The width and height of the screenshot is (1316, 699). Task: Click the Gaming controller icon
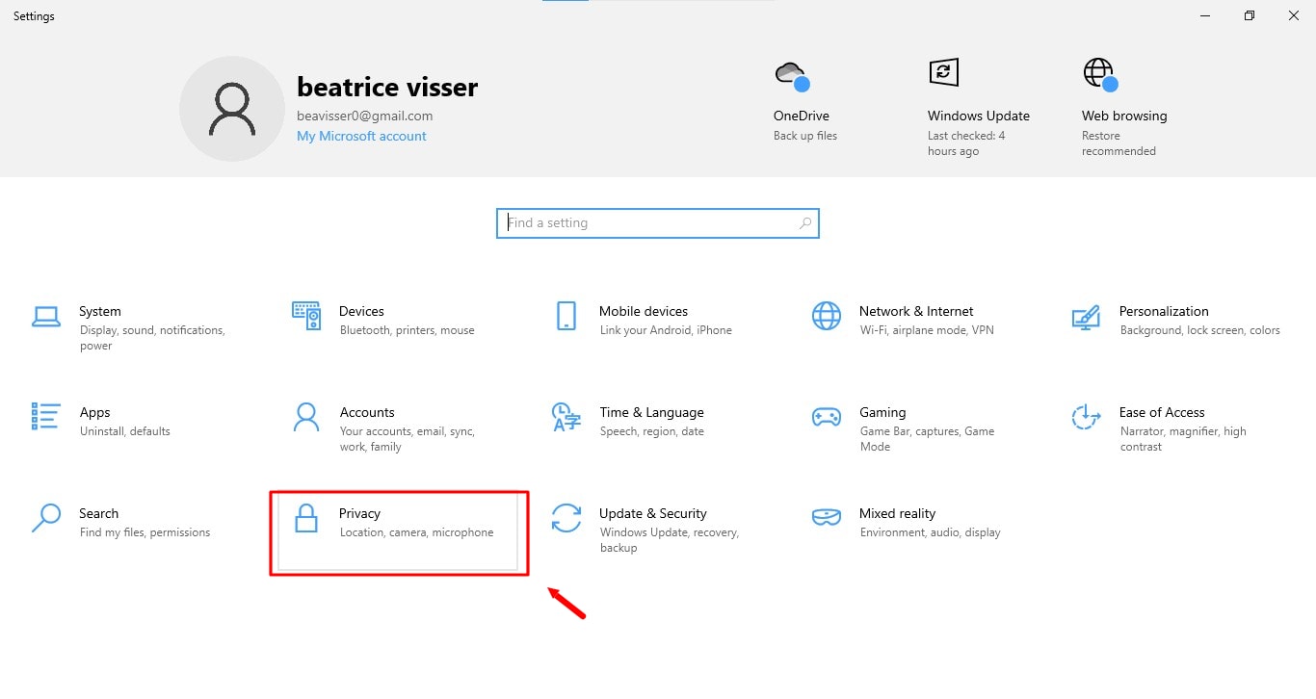coord(826,417)
